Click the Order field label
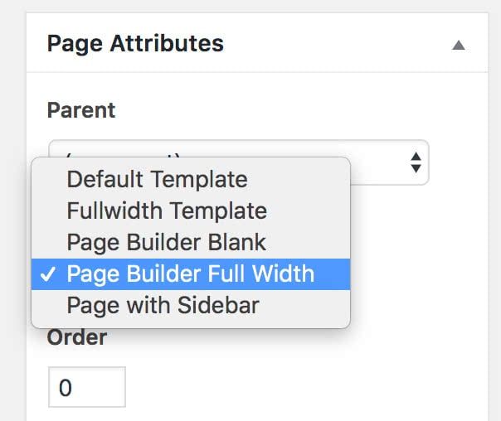501x421 pixels. coord(76,337)
